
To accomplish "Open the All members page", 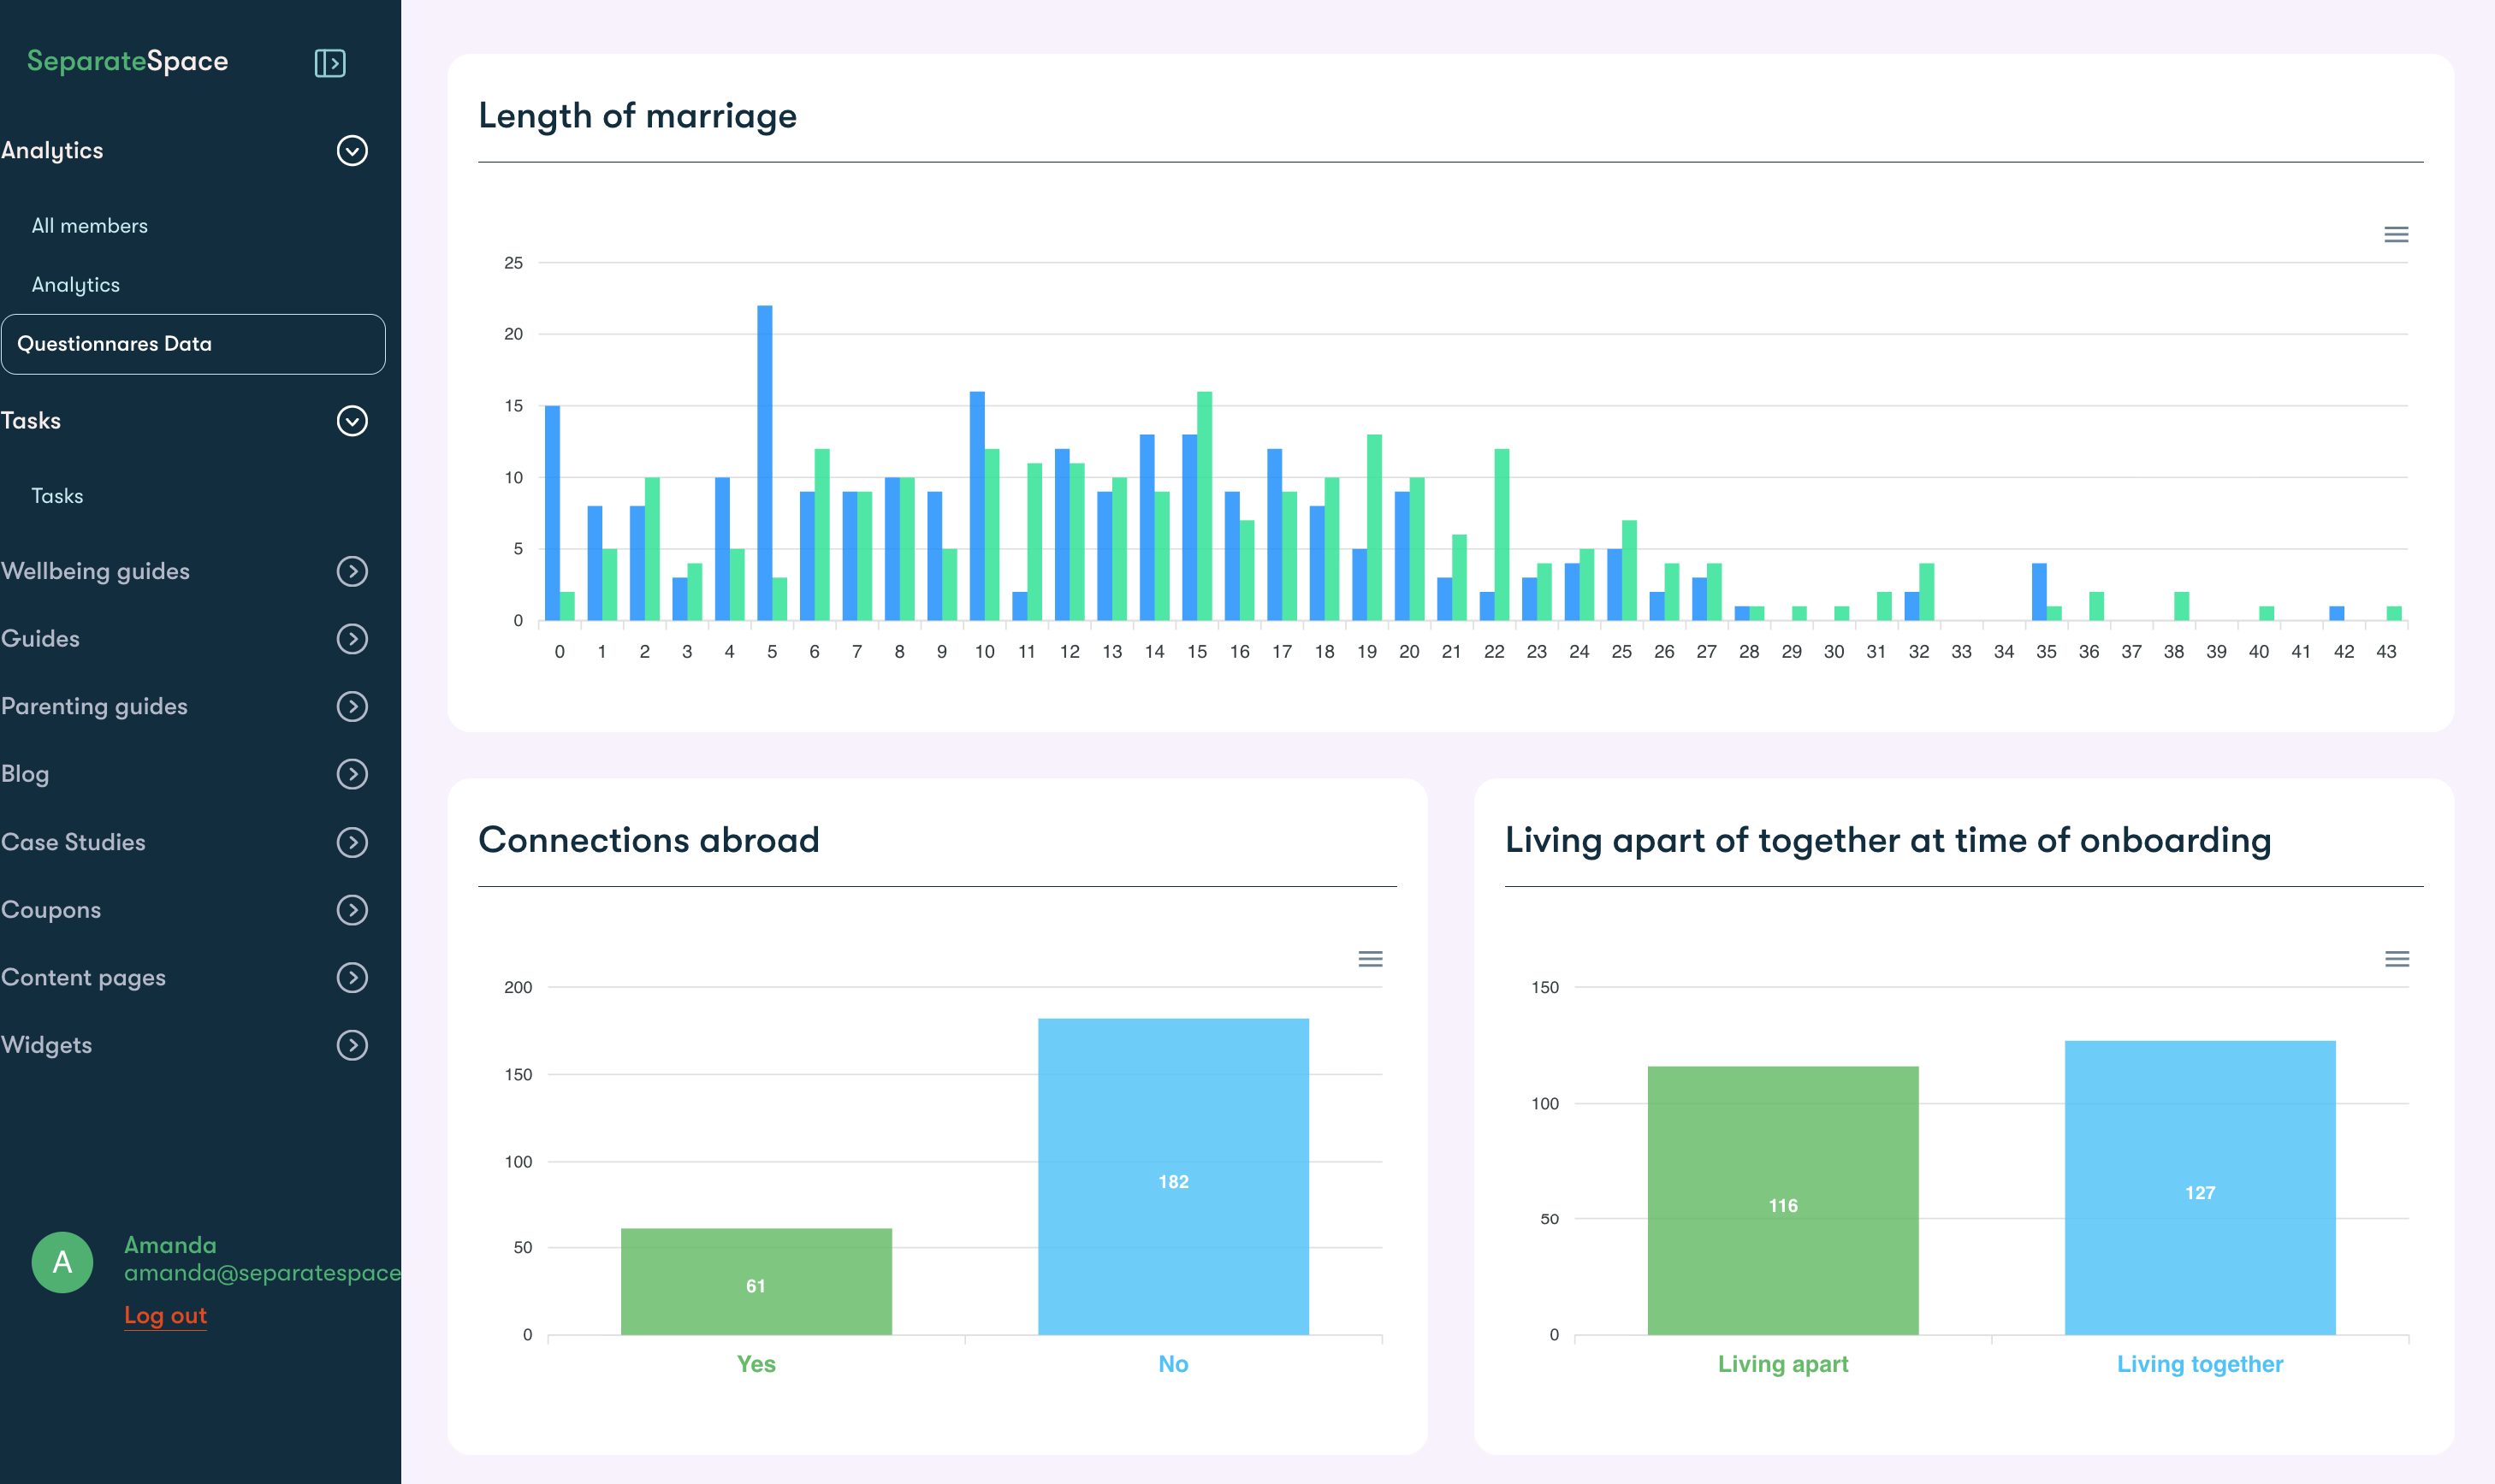I will click(90, 226).
